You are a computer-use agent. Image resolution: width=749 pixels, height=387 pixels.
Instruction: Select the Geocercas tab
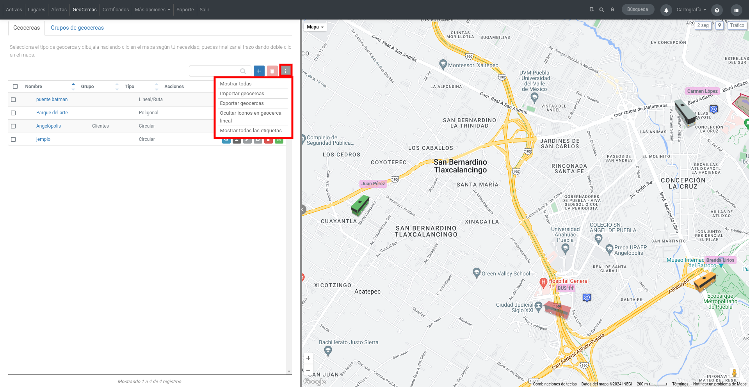pos(27,28)
